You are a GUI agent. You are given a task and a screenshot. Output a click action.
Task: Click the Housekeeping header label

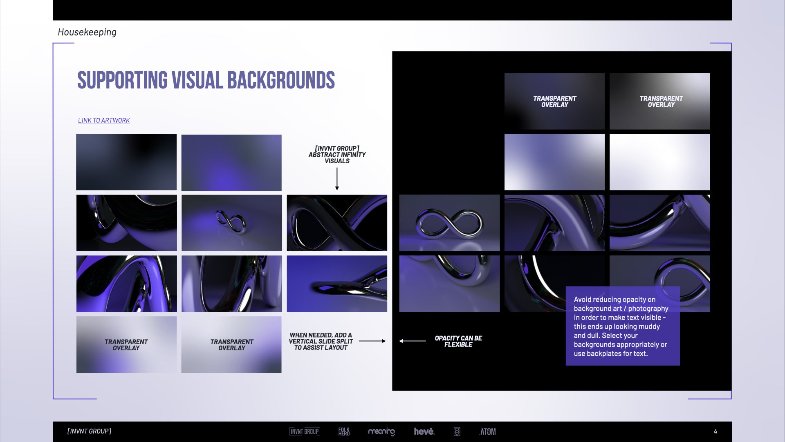click(87, 32)
